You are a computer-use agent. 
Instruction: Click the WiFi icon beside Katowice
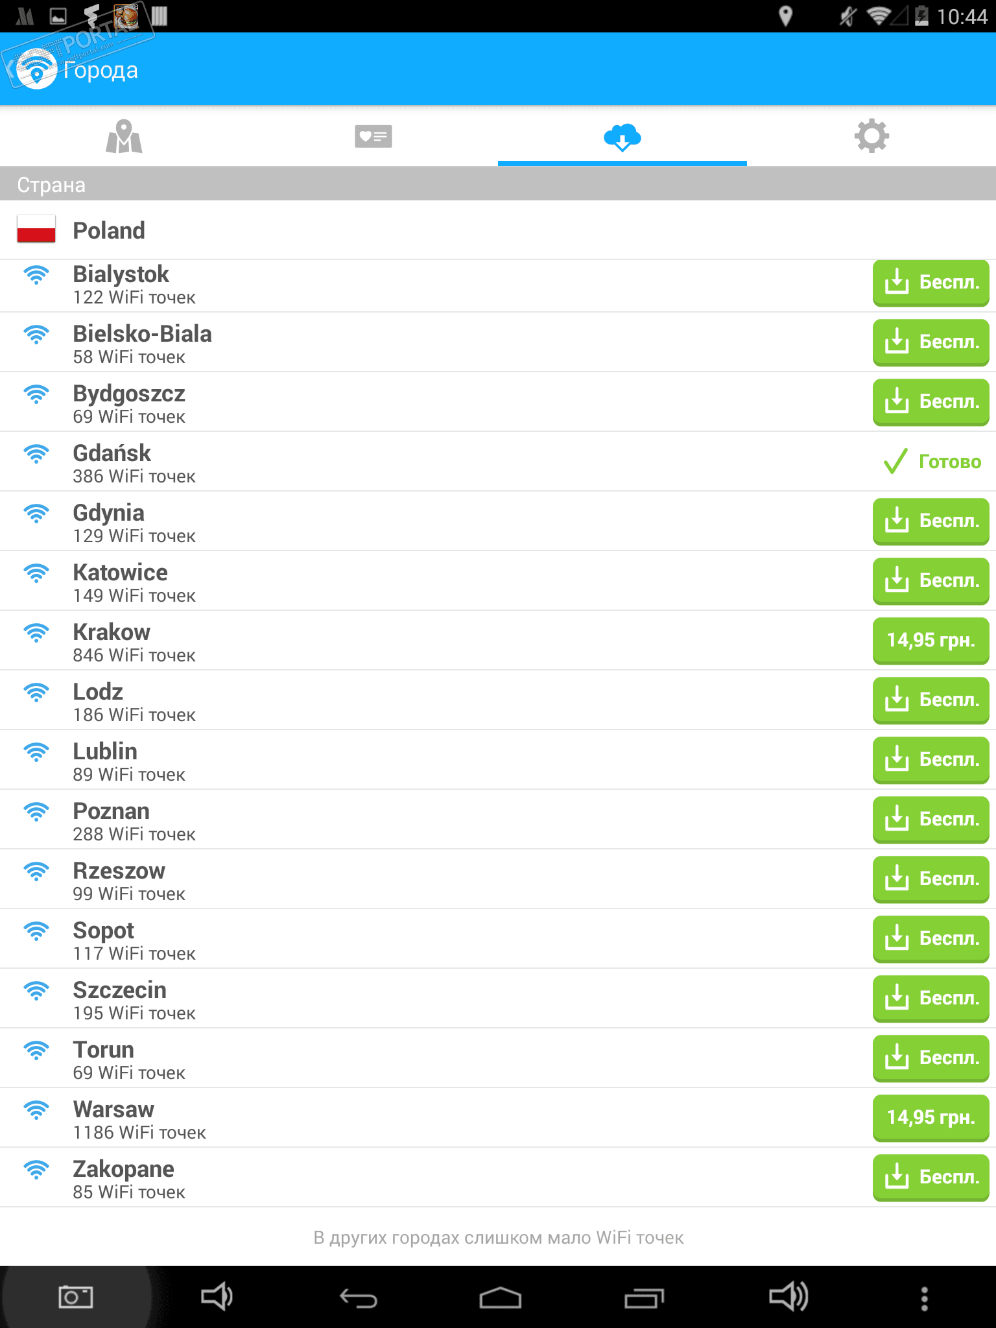click(36, 573)
